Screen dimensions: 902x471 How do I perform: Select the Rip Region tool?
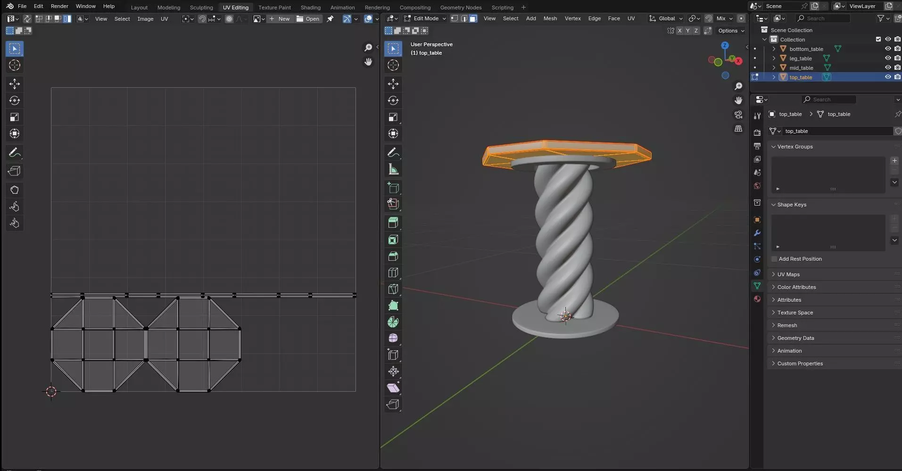coord(393,405)
